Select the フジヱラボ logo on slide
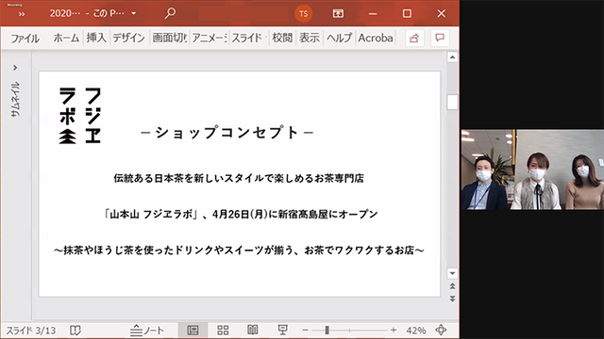Viewport: 604px width, 339px height. (80, 115)
